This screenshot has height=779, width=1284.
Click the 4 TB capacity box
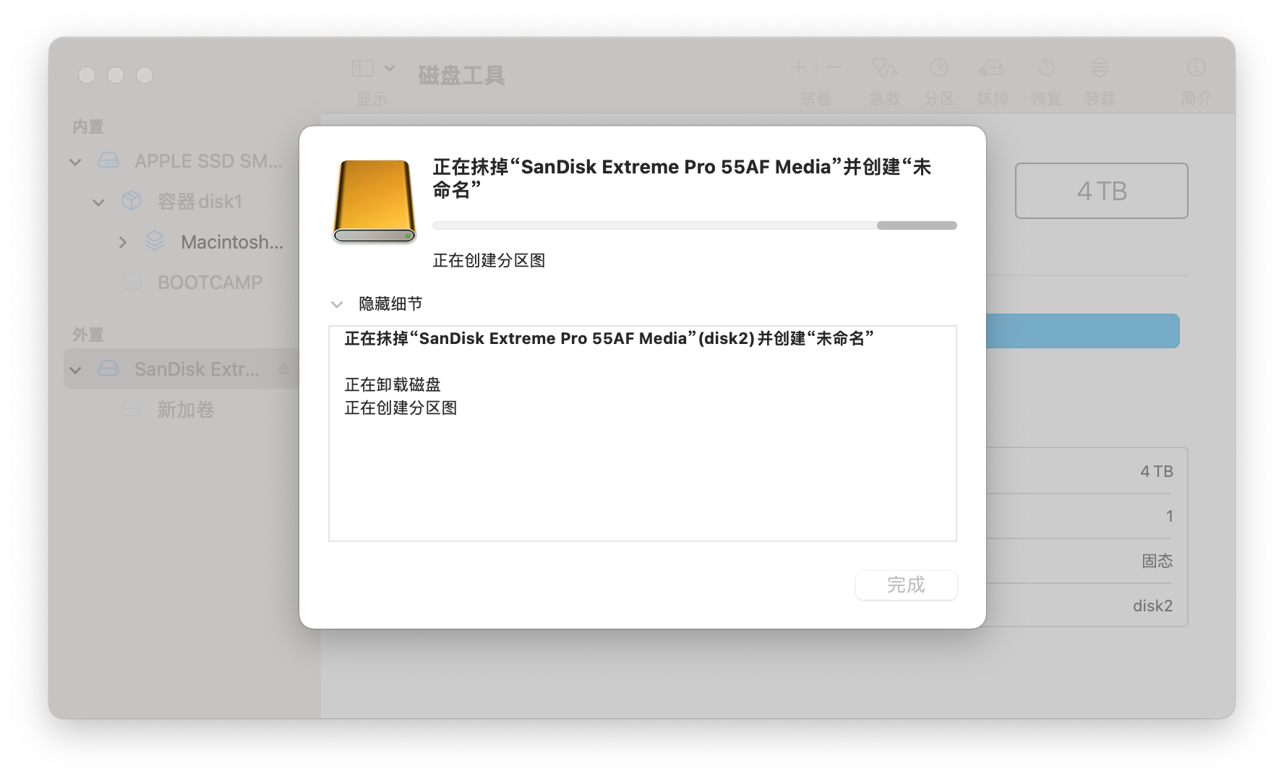coord(1101,191)
